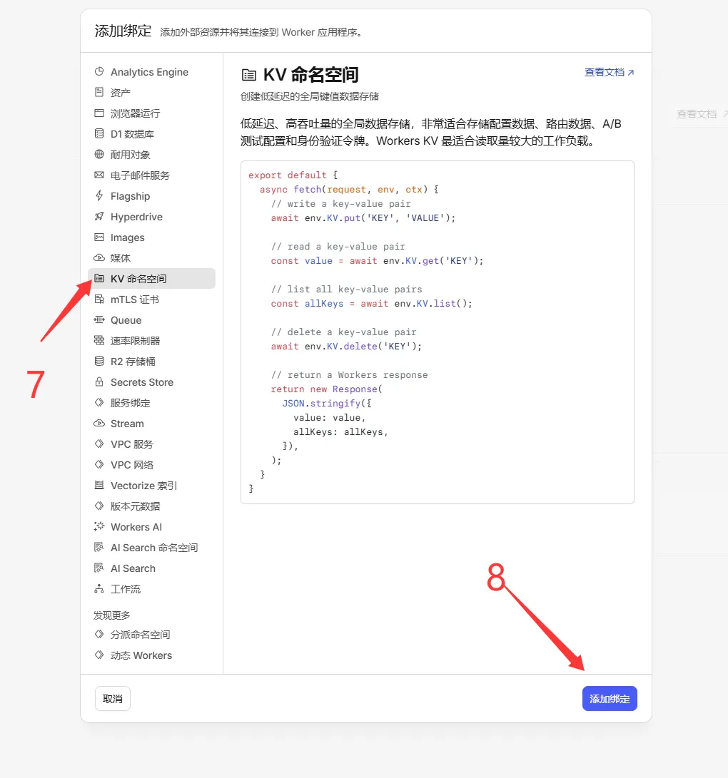
Task: Click the KV 命名空间 heading icon
Action: [x=249, y=75]
